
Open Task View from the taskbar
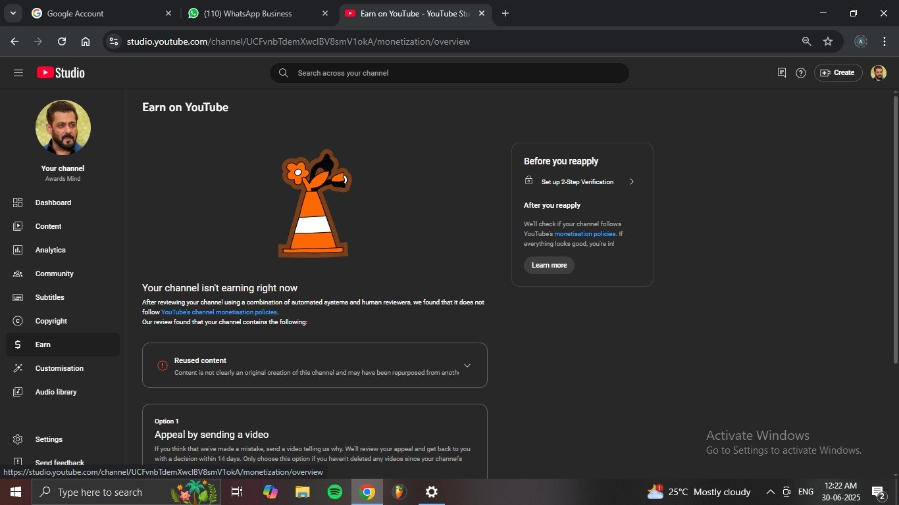[237, 492]
